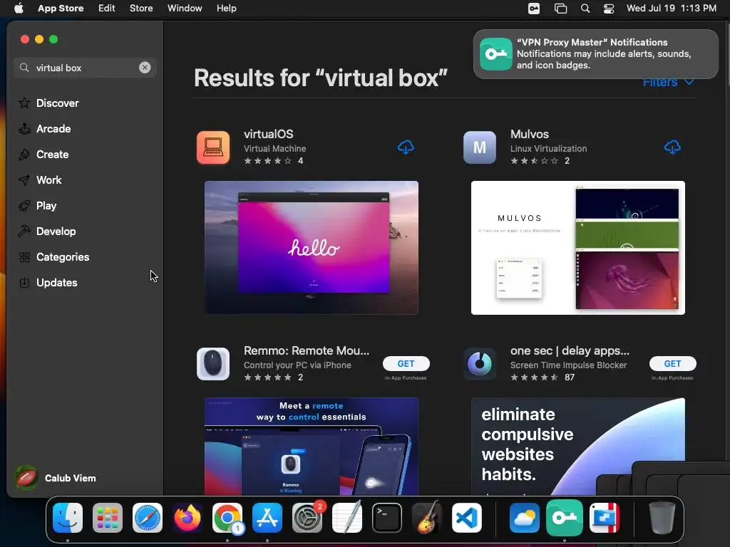
Task: Open the one sec | delay apps title
Action: point(570,350)
